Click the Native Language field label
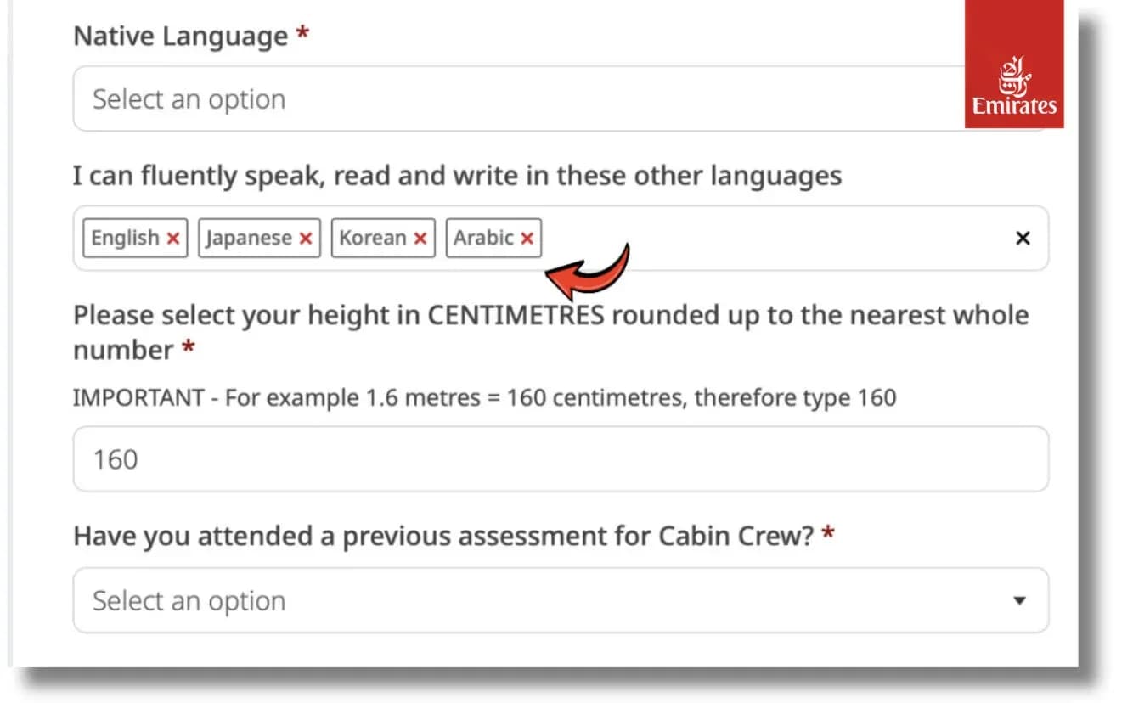 tap(180, 37)
